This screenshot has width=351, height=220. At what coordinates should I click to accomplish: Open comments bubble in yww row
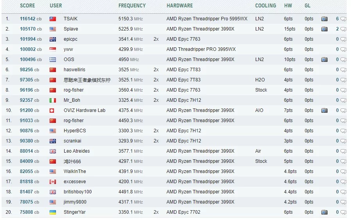[x=344, y=50]
